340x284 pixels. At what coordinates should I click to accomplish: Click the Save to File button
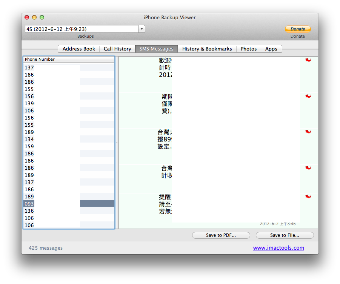tap(285, 235)
